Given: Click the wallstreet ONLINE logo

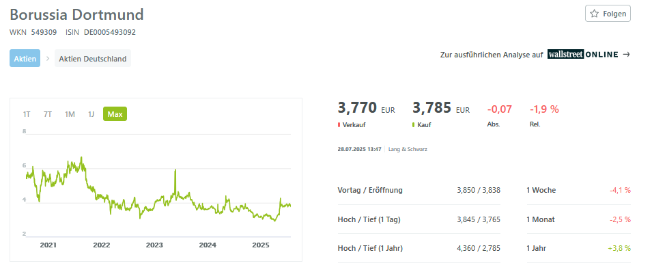Looking at the screenshot, I should pos(583,54).
